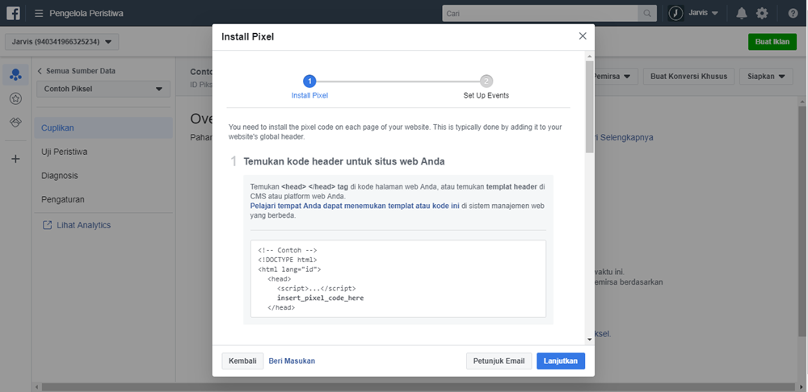
Task: Open the Pelajari tempat Anda dapat menemukan templat link
Action: (355, 206)
